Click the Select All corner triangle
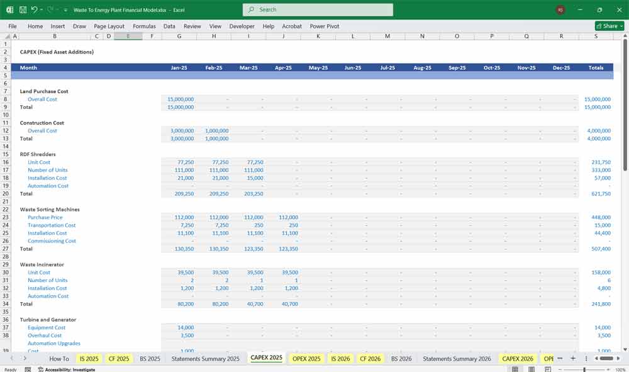This screenshot has height=372, width=629. [x=7, y=37]
